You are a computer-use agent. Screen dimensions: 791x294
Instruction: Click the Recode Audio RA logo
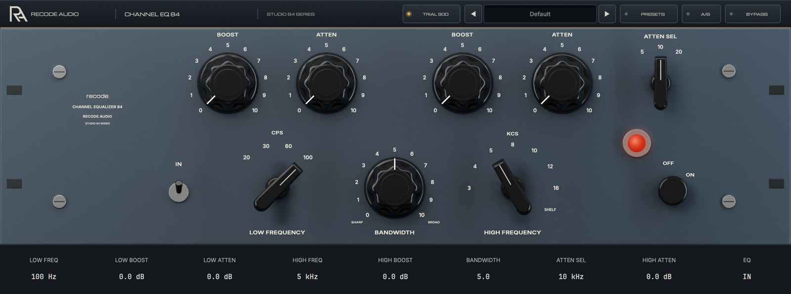pyautogui.click(x=18, y=14)
